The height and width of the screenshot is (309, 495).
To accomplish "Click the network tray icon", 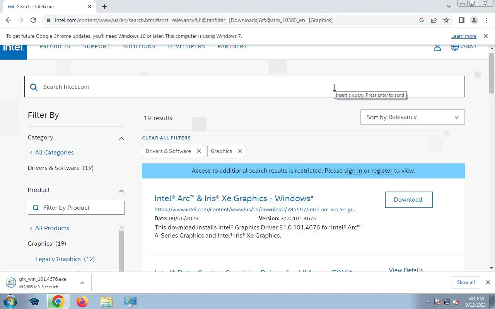I will [x=447, y=302].
